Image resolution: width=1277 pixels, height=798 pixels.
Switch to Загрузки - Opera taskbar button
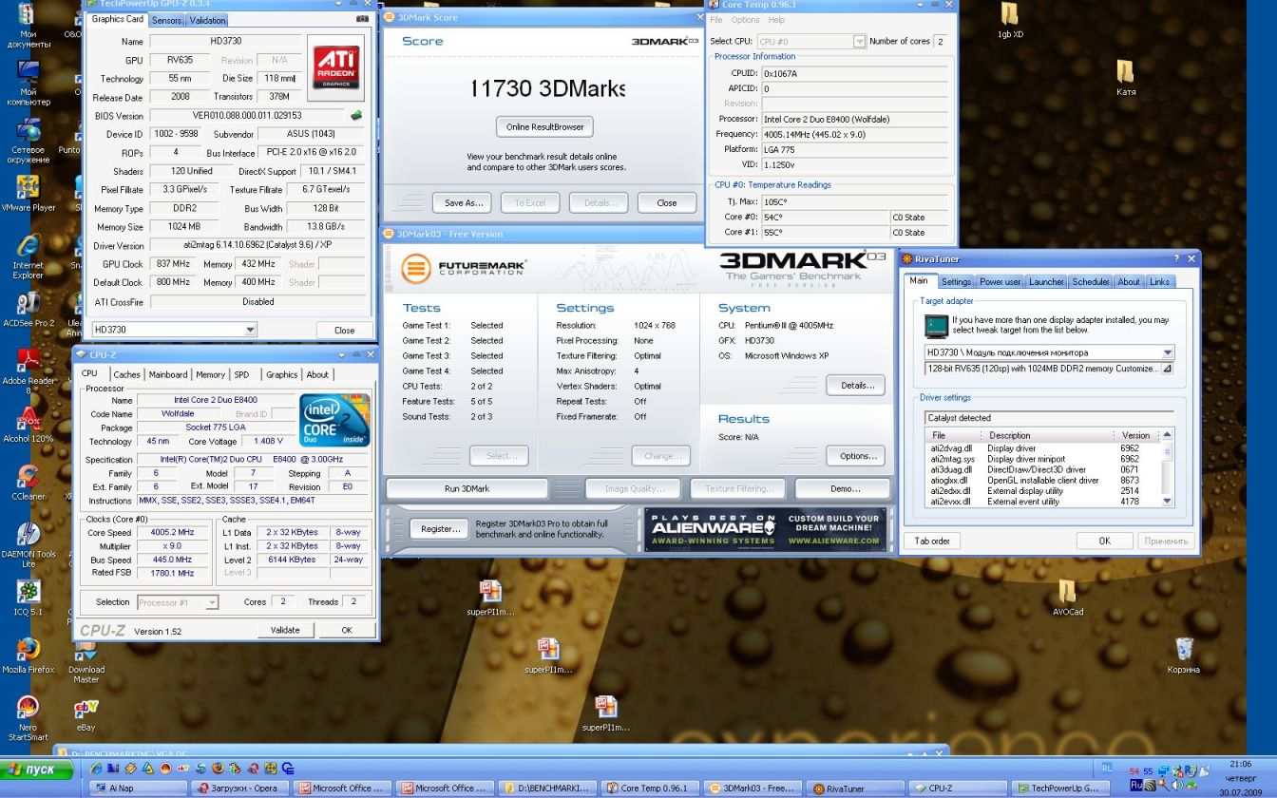241,788
